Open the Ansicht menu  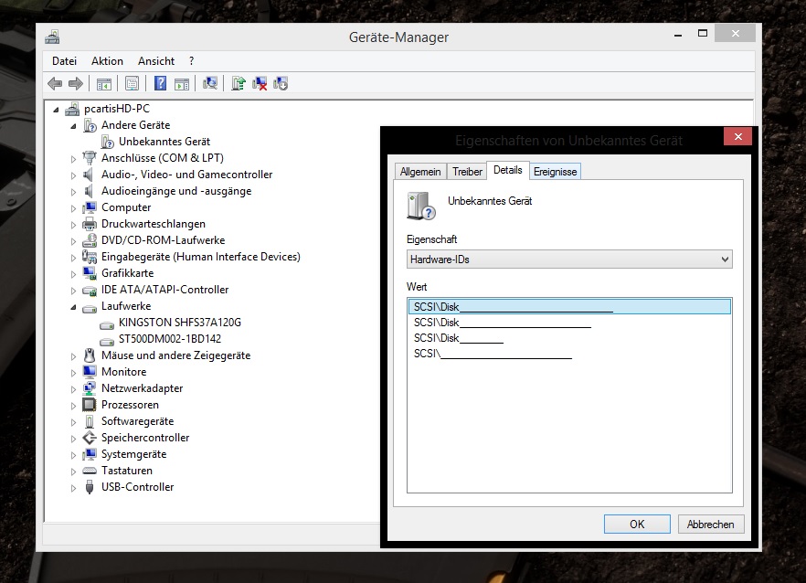(156, 61)
